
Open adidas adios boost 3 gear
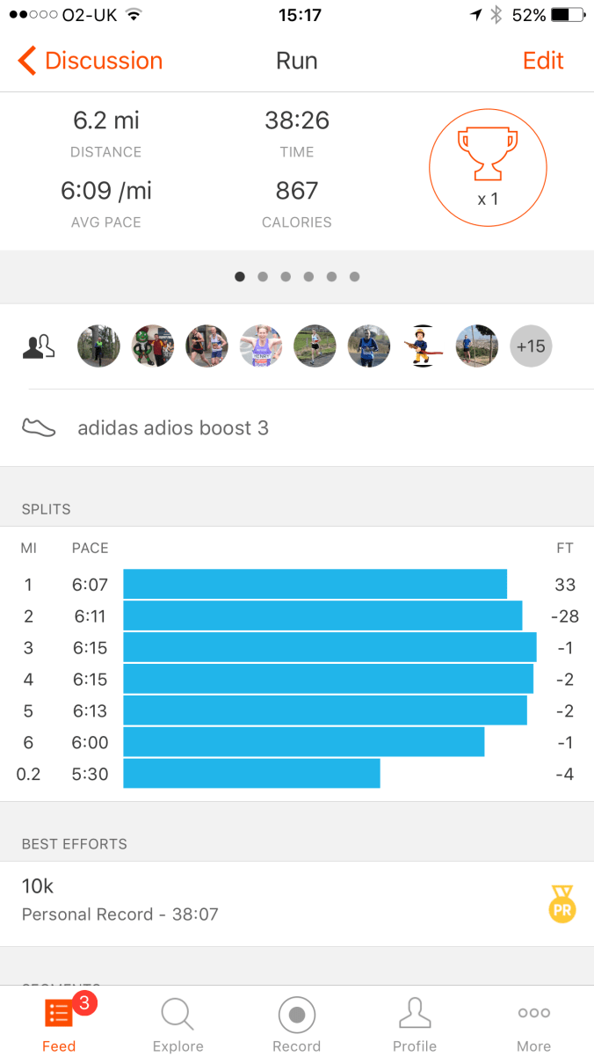[x=173, y=428]
